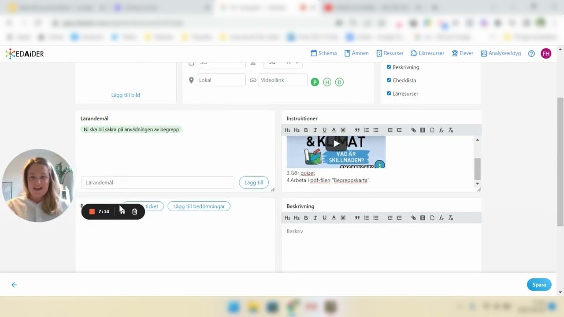Decrease indent in Instruktioner editor
The width and height of the screenshot is (564, 317).
coord(390,130)
